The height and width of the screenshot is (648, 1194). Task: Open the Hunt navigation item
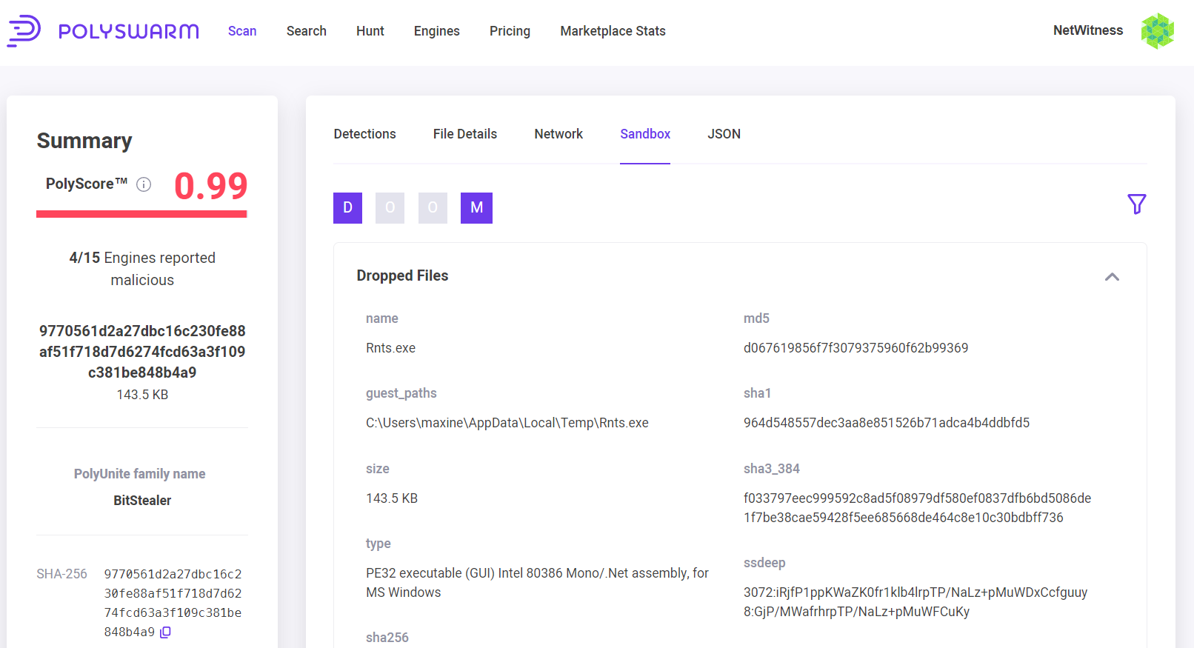pyautogui.click(x=370, y=31)
